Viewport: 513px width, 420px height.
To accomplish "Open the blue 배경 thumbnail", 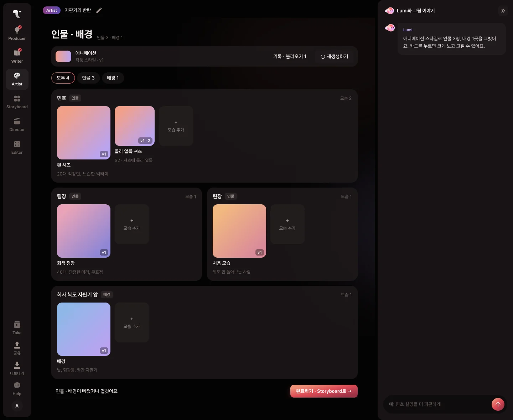I will point(84,329).
